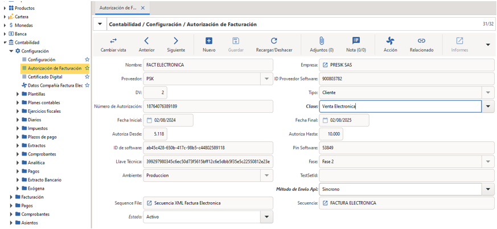This screenshot has width=497, height=229.
Task: Click the empty TestSetId field
Action: coord(406,175)
